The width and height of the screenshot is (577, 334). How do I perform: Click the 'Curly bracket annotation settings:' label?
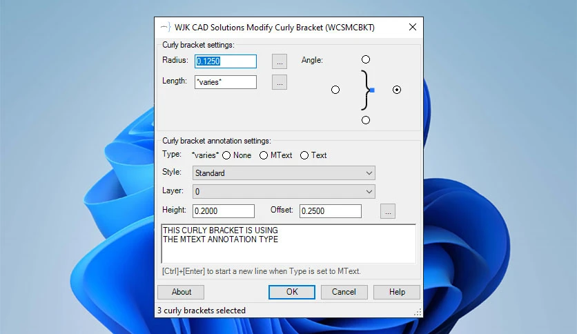(x=217, y=141)
